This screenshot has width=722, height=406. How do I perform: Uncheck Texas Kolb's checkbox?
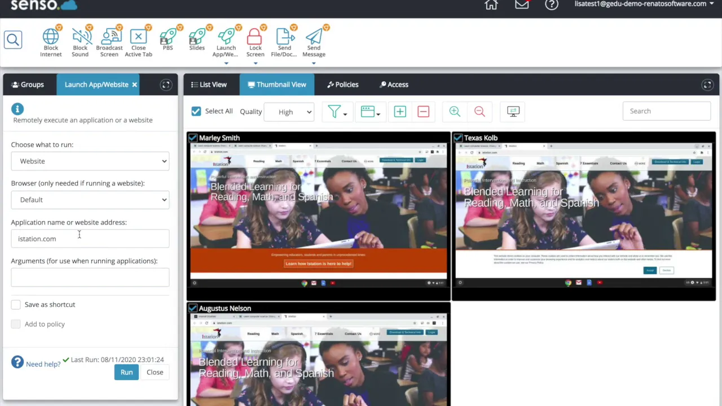pos(458,138)
